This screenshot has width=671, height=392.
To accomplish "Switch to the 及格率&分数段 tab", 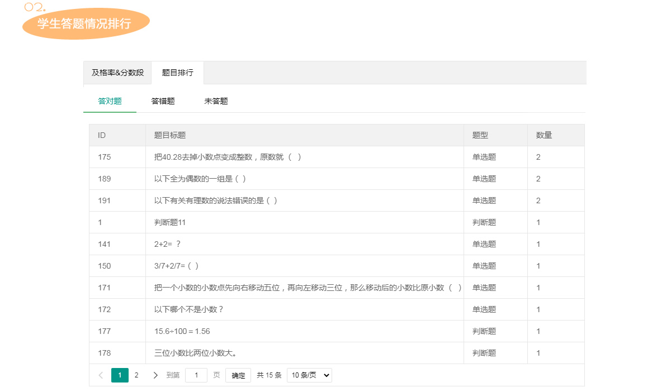I will 117,73.
